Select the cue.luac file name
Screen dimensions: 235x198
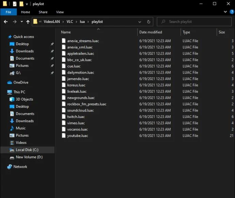click(x=74, y=66)
